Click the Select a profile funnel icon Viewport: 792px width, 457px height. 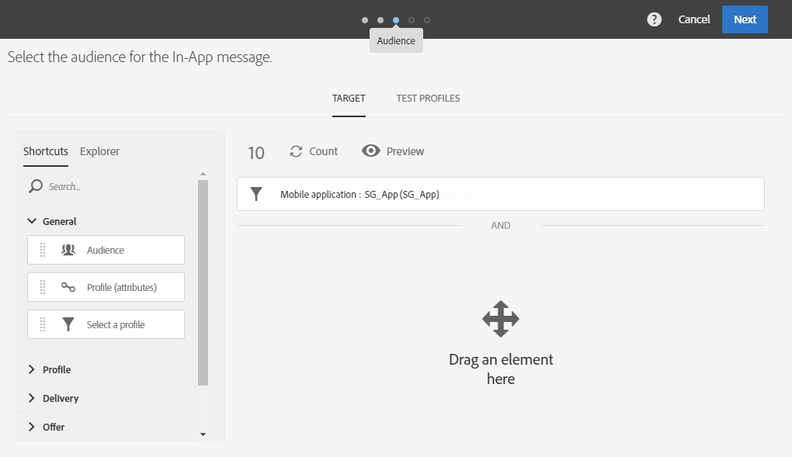68,324
